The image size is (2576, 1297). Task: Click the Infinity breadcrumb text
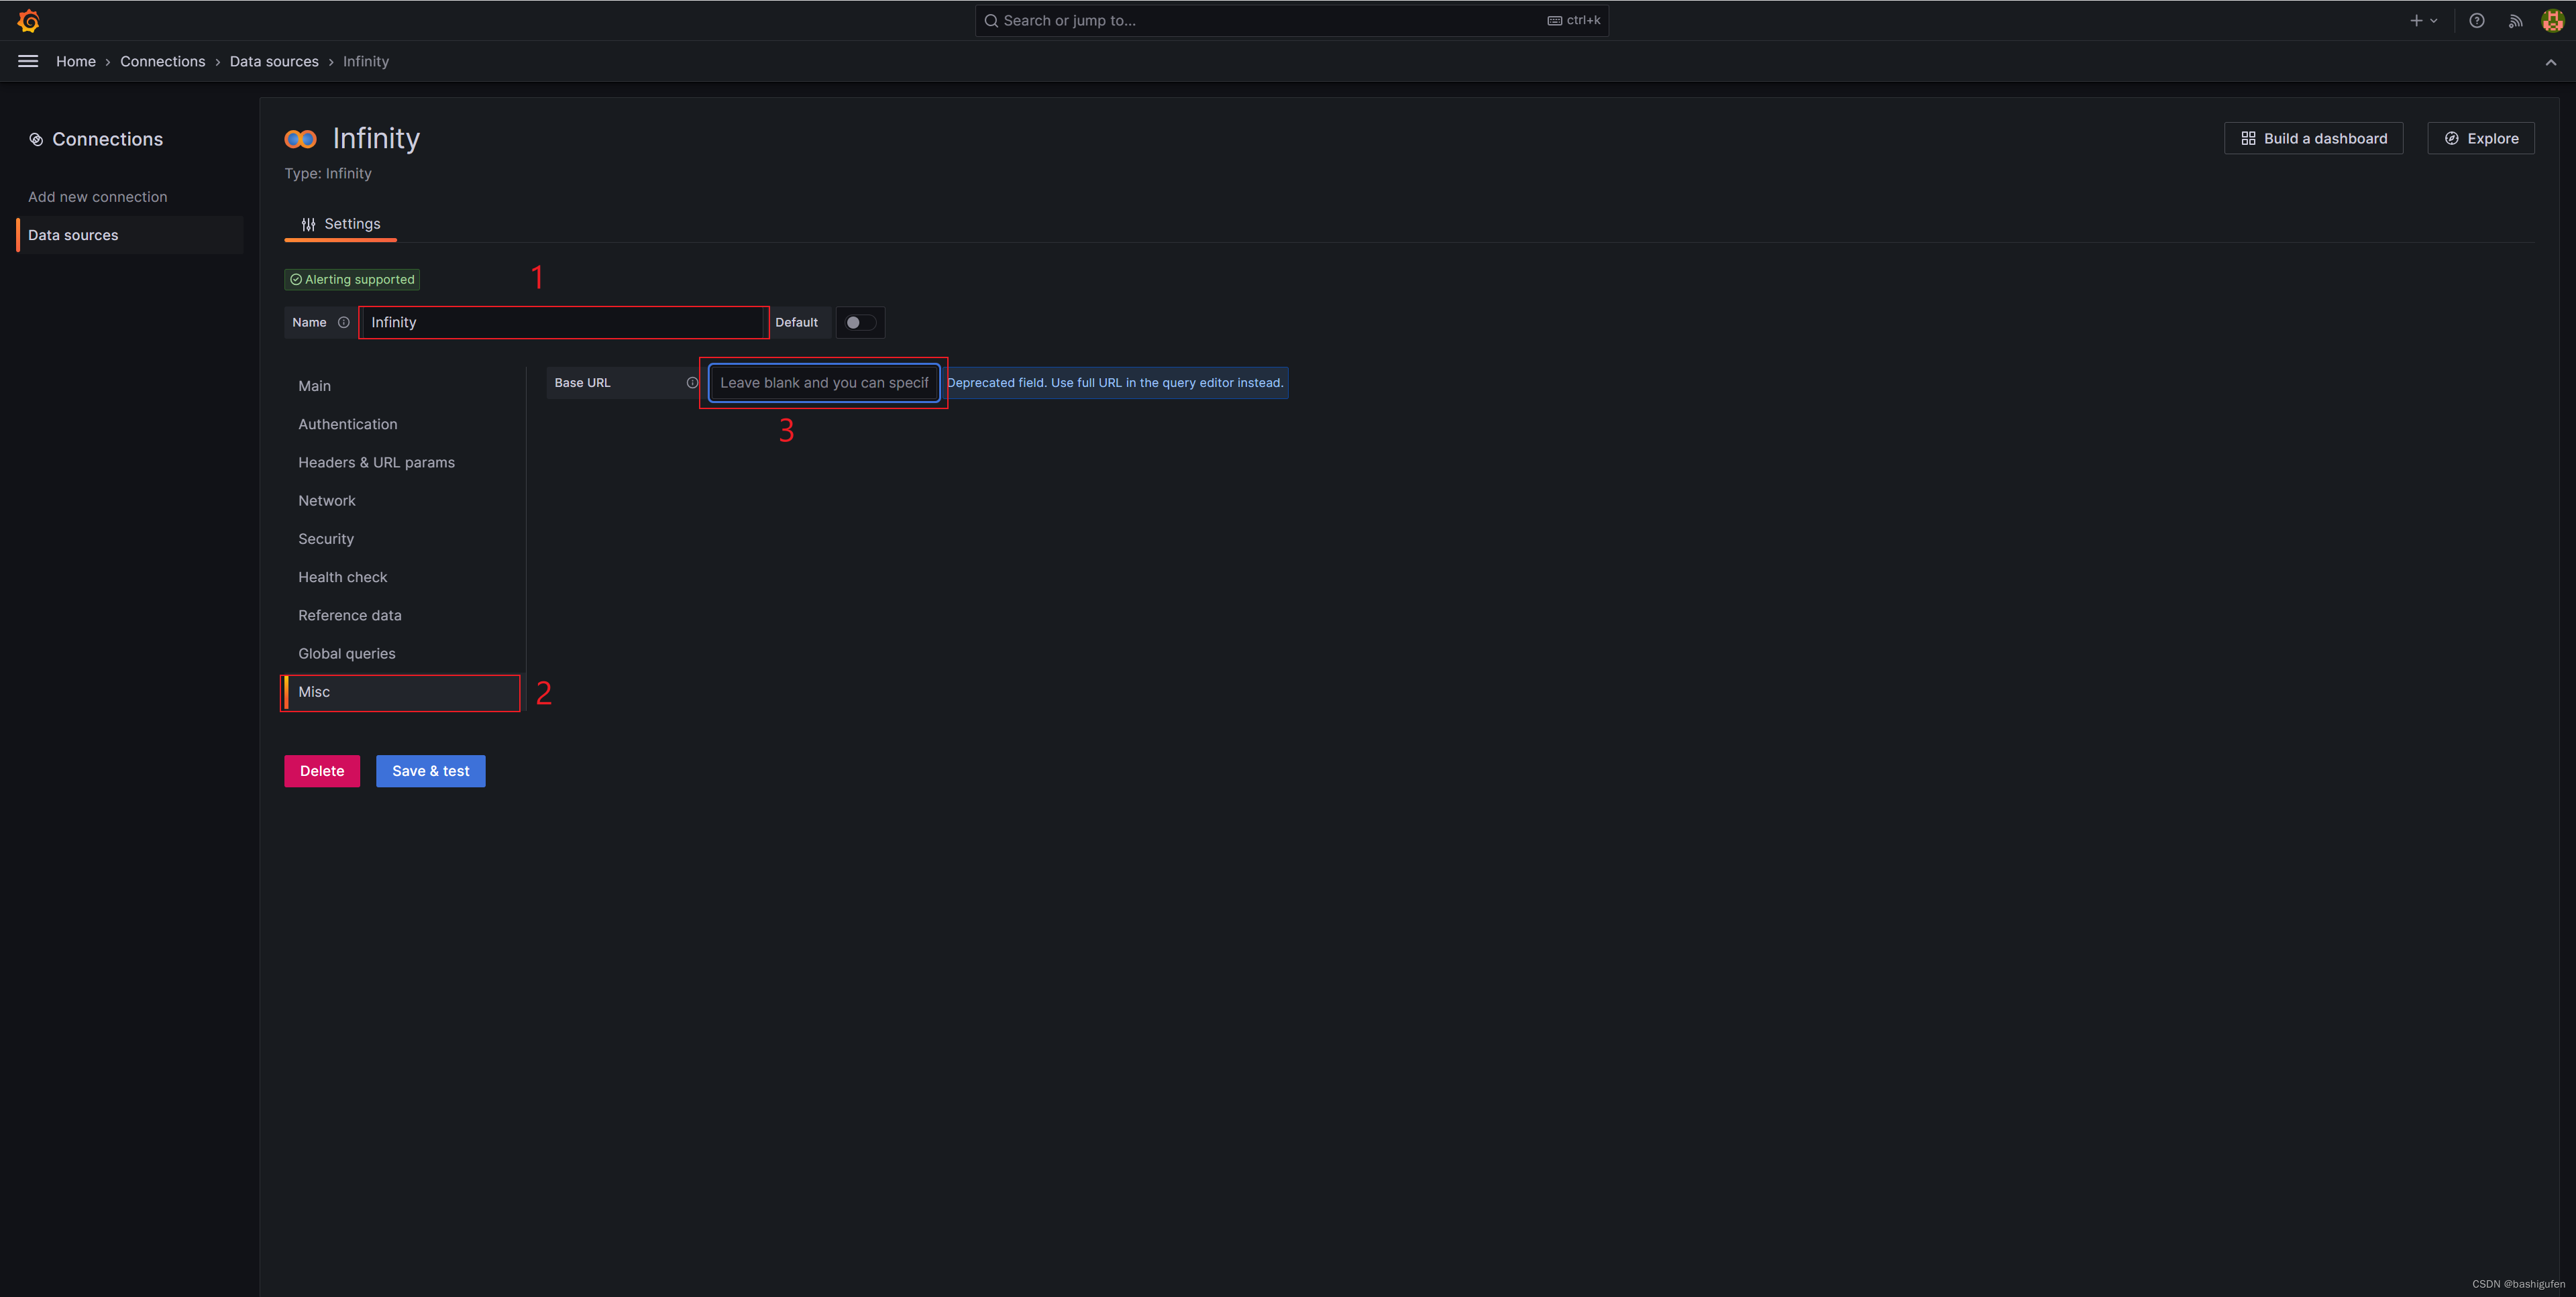tap(366, 61)
